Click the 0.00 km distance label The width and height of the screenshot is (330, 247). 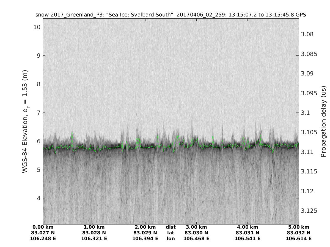click(x=43, y=227)
